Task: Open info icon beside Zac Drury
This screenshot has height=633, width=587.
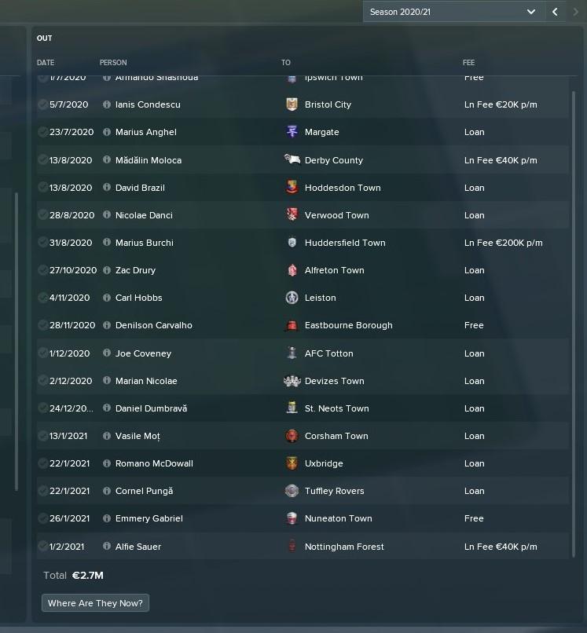Action: click(107, 270)
